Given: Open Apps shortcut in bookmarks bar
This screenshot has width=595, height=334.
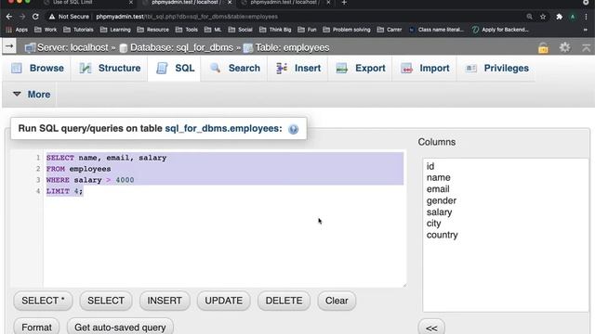Looking at the screenshot, I should [x=17, y=30].
